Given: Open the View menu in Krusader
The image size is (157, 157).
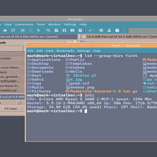Looking at the screenshot, I should coord(8,24).
